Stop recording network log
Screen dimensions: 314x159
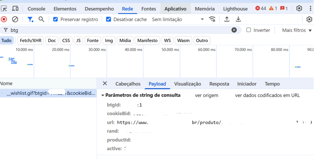4,19
